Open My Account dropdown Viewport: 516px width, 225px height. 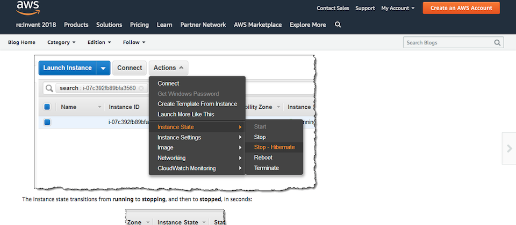point(398,8)
